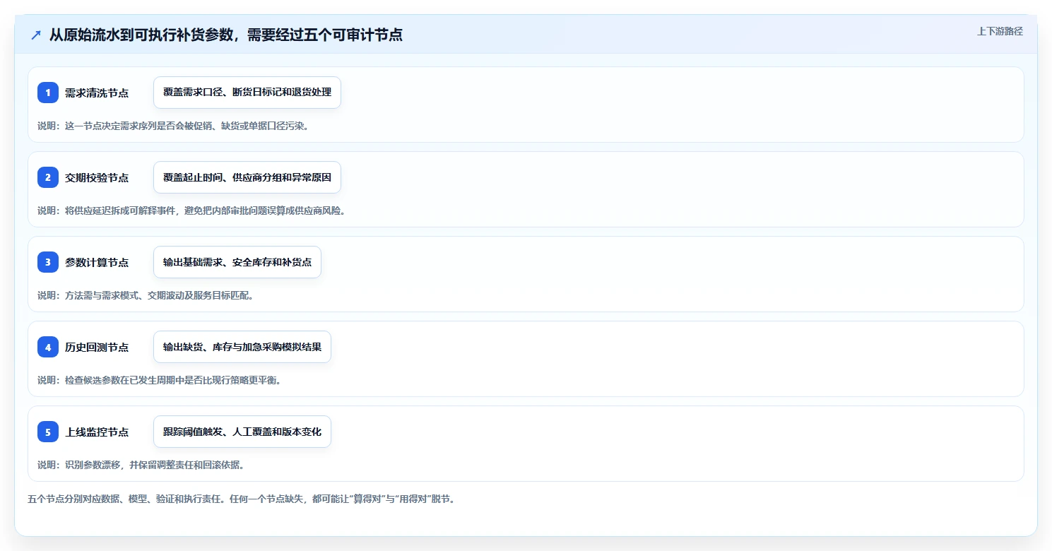Click the 上下游路径 label in header
This screenshot has width=1052, height=551.
(1000, 31)
